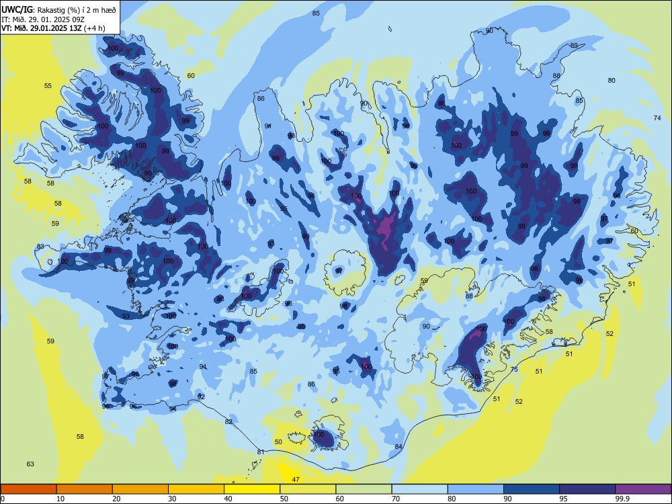Click the 'VT: Mið. 29.01.2025 13Z (+4 h)' line
Screen dimensions: 672x504
[x=54, y=28]
